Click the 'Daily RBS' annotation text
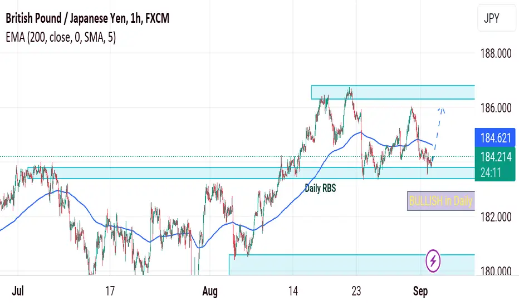Viewport: 519px width, 306px height. 320,188
